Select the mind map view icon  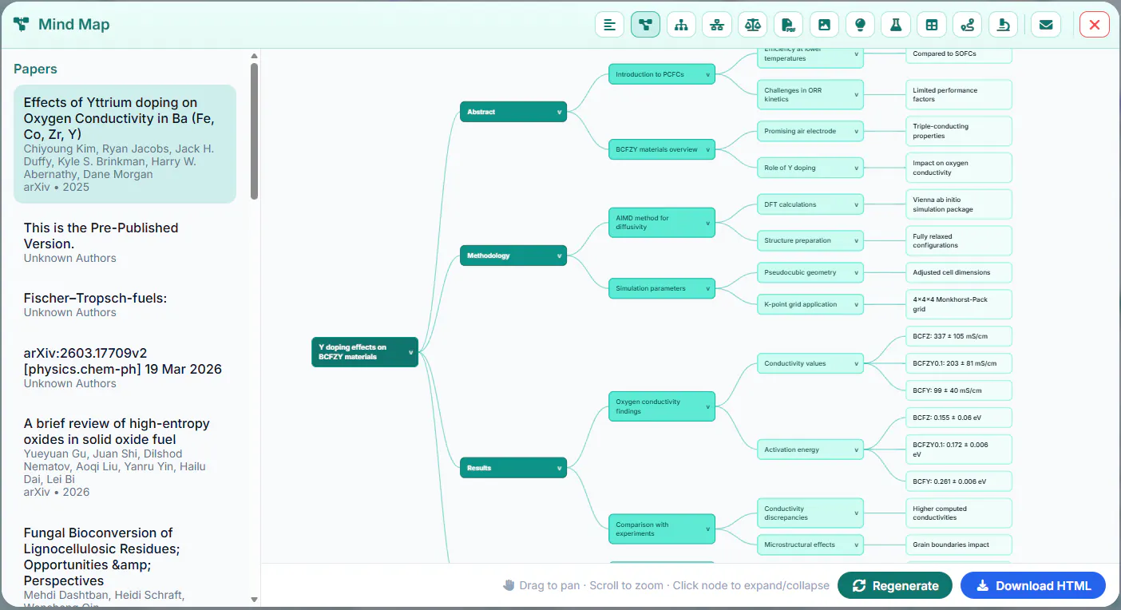coord(645,25)
